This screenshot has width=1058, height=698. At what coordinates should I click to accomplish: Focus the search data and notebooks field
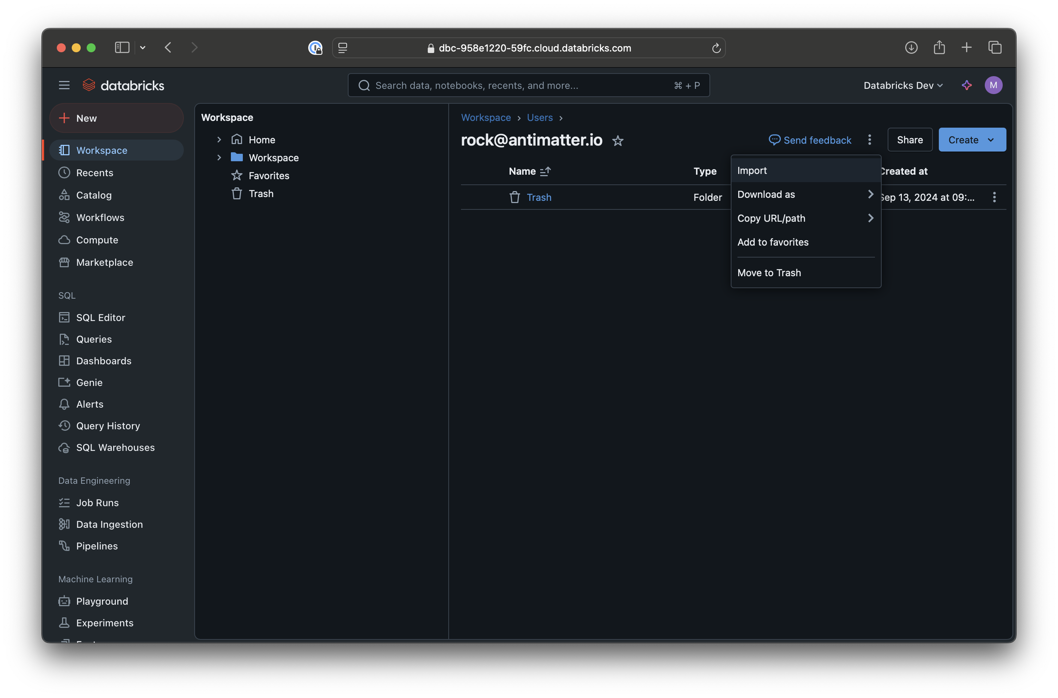(528, 85)
